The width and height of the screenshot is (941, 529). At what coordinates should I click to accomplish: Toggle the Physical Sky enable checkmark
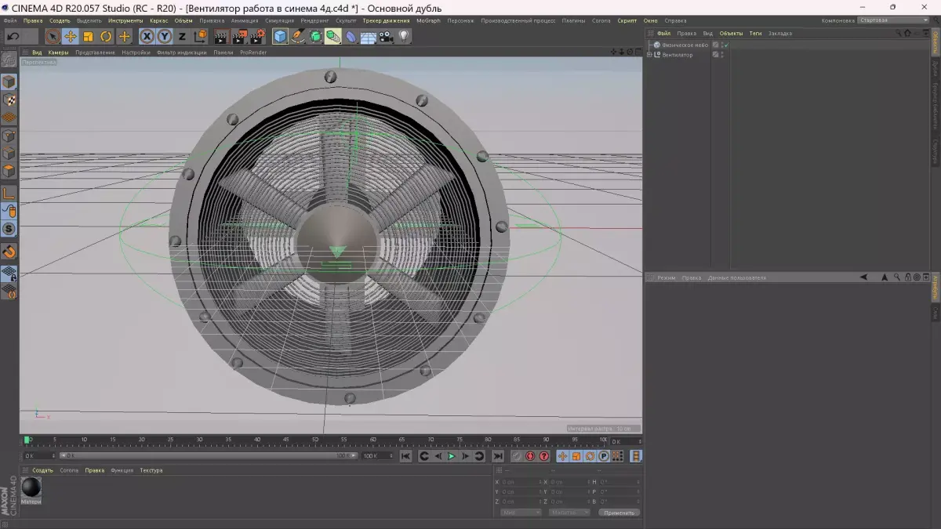(x=725, y=45)
